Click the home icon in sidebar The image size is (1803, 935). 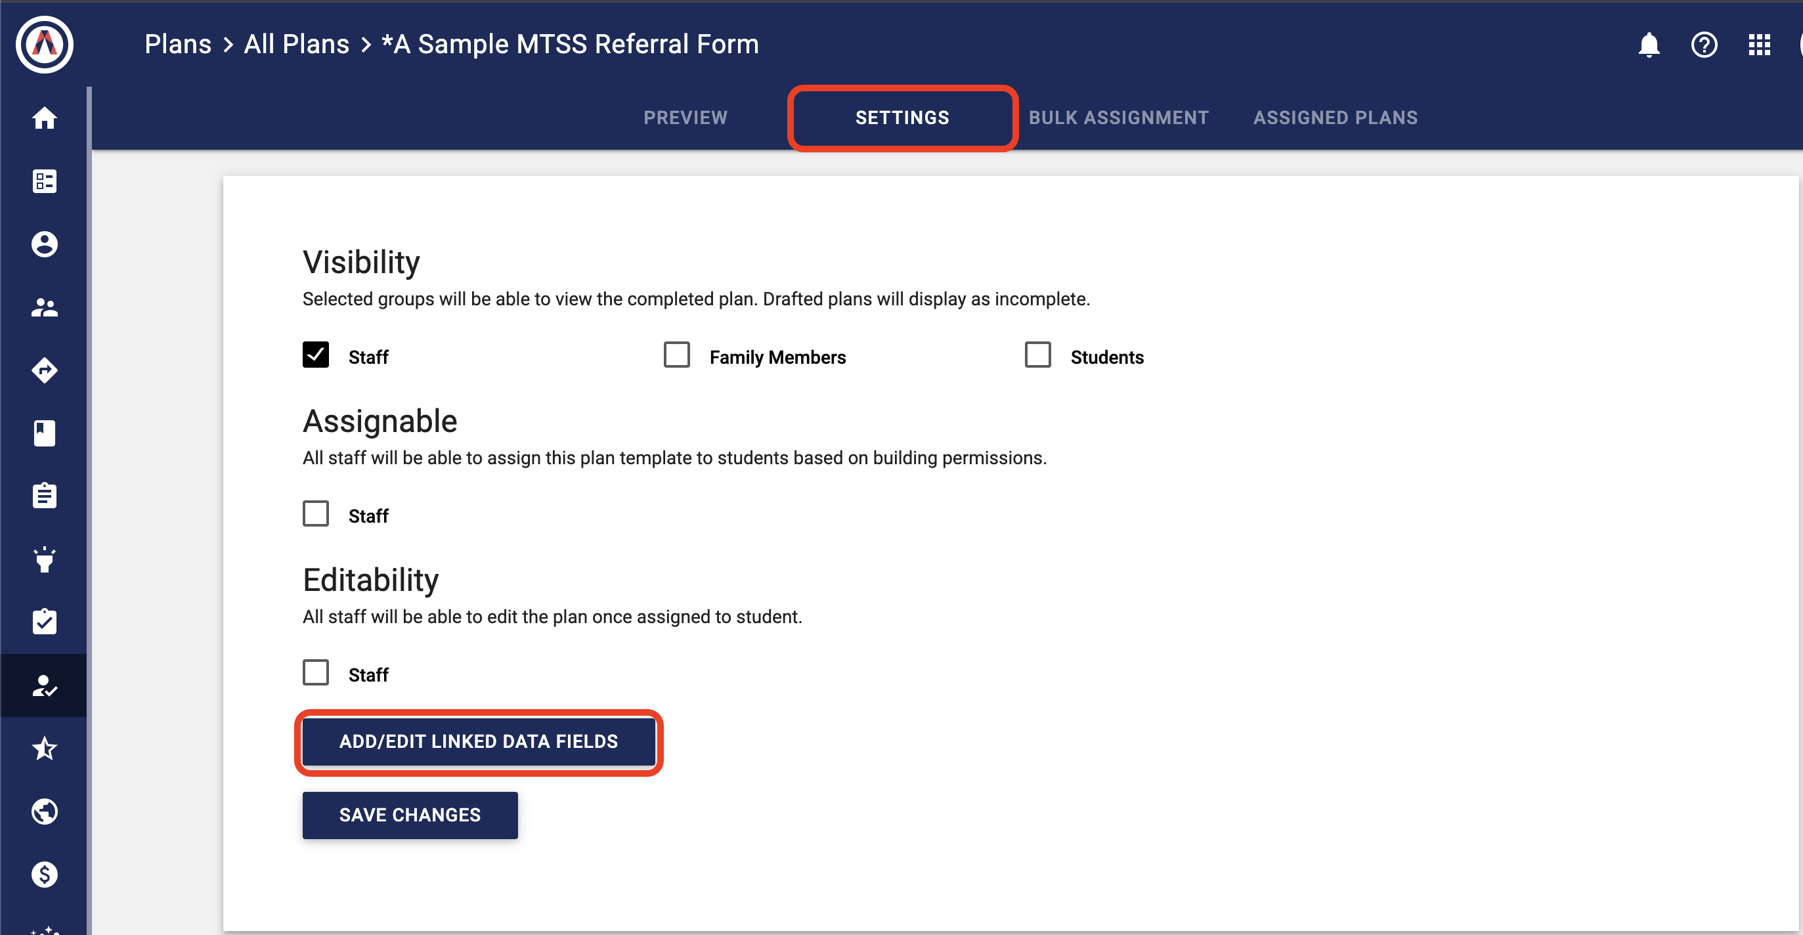[x=44, y=118]
